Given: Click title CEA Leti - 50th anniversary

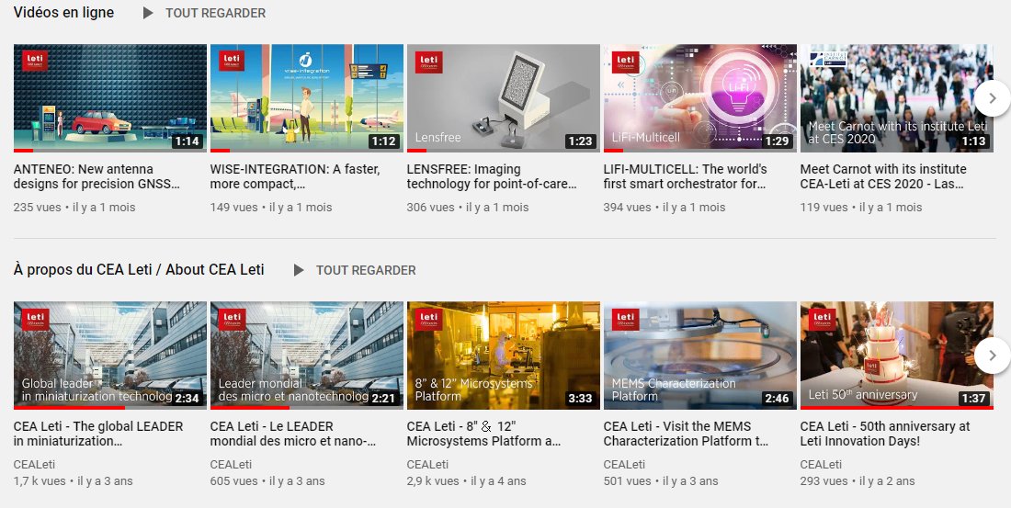Looking at the screenshot, I should pyautogui.click(x=884, y=434).
